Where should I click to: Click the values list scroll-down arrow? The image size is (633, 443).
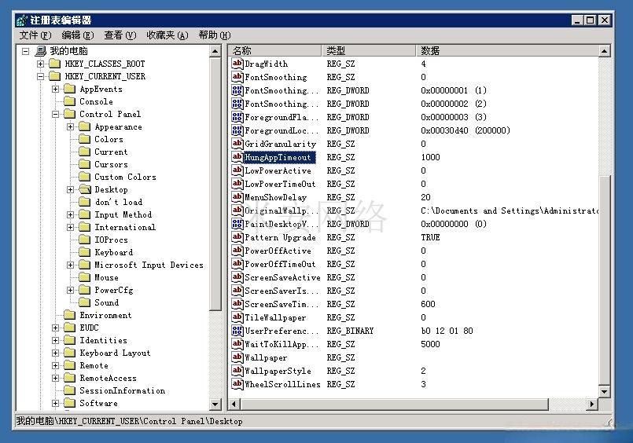tap(604, 390)
